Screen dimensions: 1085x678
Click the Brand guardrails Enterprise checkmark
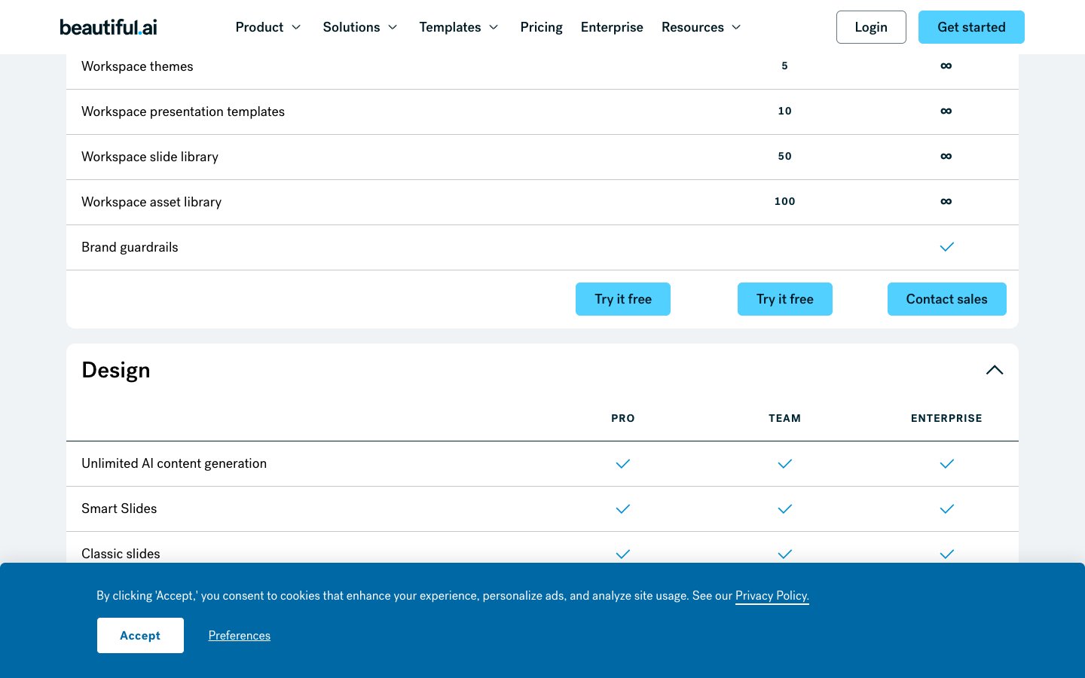coord(946,247)
